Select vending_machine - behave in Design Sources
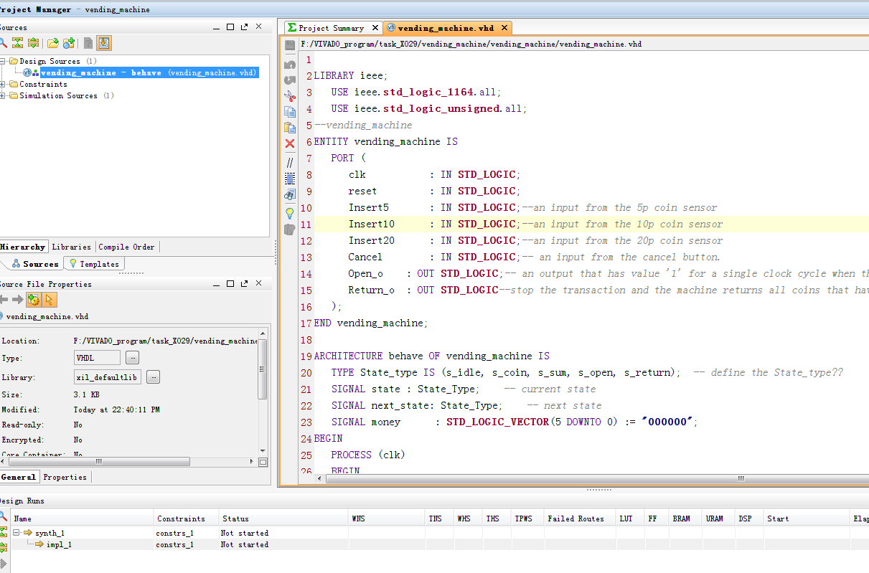Image resolution: width=869 pixels, height=573 pixels. click(x=100, y=72)
